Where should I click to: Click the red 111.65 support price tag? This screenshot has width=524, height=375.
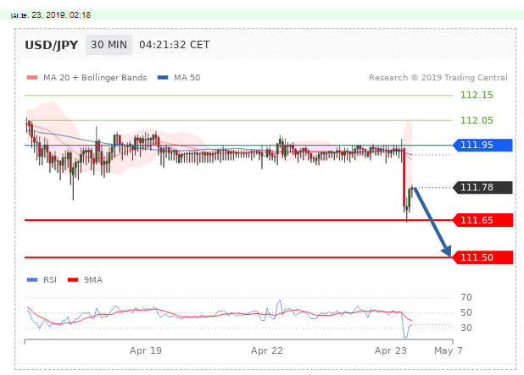coord(482,220)
